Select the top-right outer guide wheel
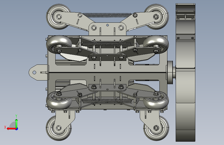This screenshot has height=145, width=224. tap(156, 17)
